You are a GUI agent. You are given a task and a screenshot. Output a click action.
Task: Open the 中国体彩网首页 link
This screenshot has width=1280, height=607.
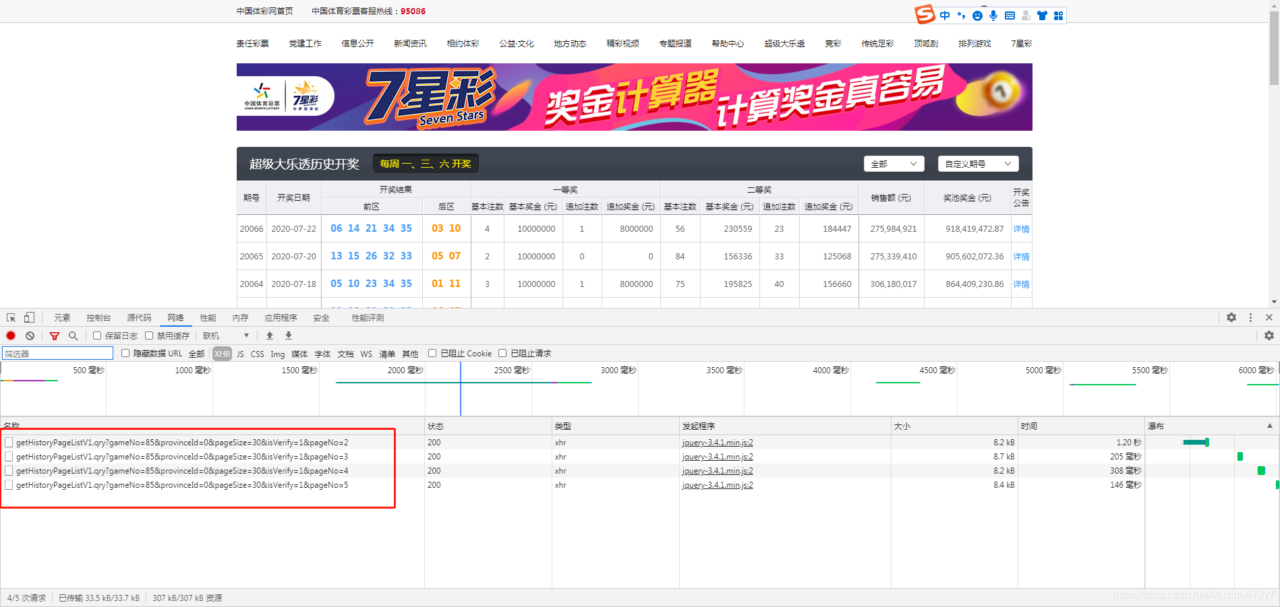pyautogui.click(x=265, y=11)
